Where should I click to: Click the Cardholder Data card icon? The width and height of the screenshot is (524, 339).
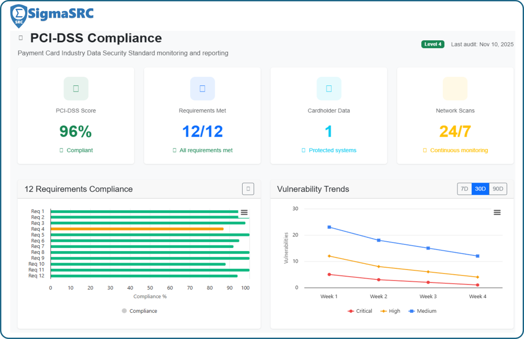click(x=329, y=88)
